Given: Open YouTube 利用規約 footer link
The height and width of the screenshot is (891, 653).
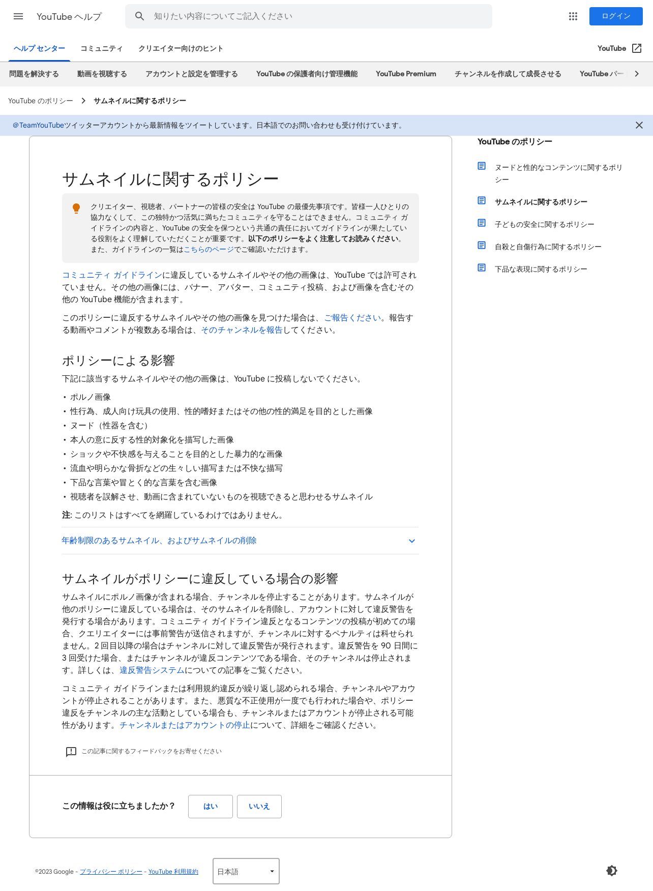Looking at the screenshot, I should pyautogui.click(x=173, y=872).
